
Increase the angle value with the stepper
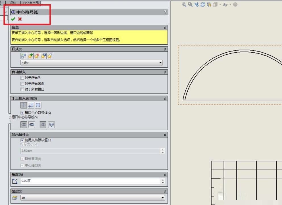[x=162, y=179]
